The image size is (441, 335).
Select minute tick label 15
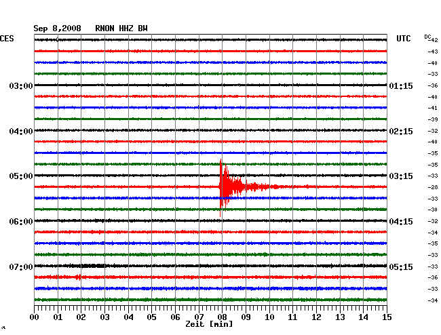point(387,317)
